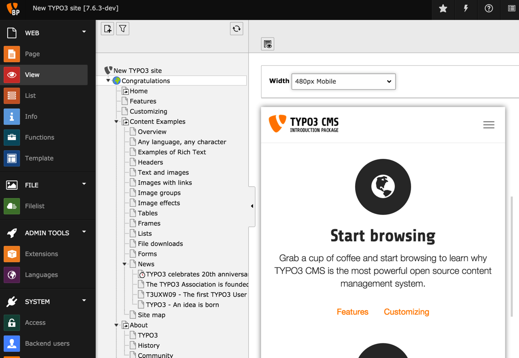Select the Customizing page in tree
Screen dimensions: 519x358
[x=148, y=112]
